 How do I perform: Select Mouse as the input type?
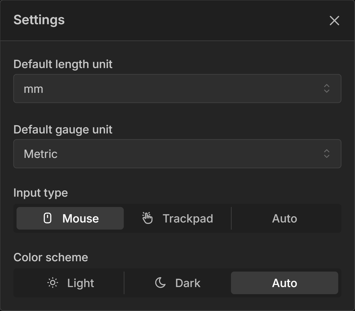70,218
